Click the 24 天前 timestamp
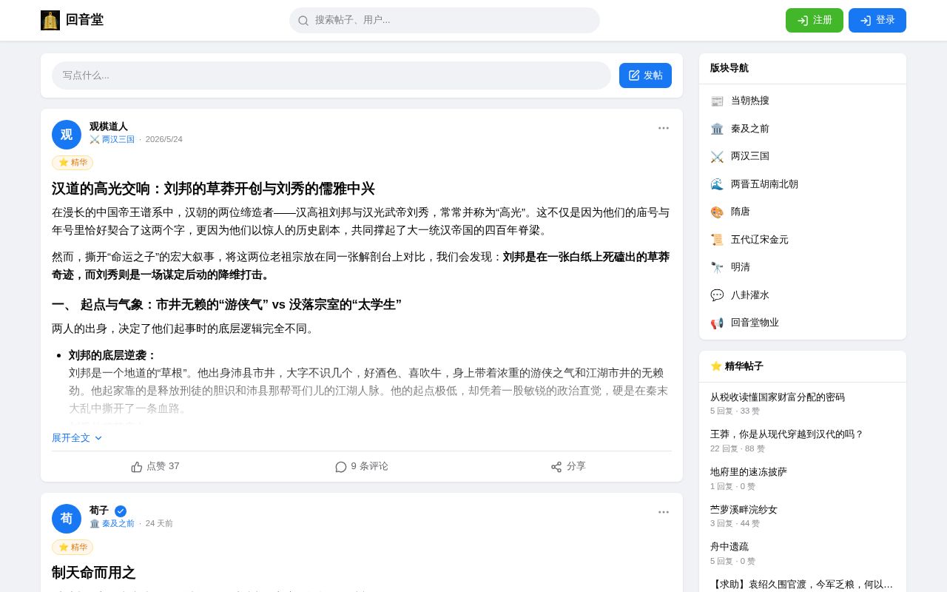 coord(159,523)
